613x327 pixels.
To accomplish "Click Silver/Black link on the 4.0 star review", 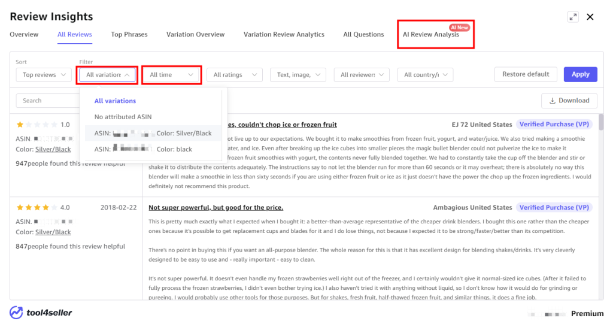I will click(x=53, y=232).
